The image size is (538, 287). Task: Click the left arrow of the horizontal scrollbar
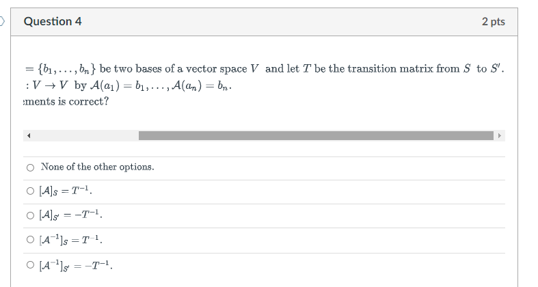(29, 136)
